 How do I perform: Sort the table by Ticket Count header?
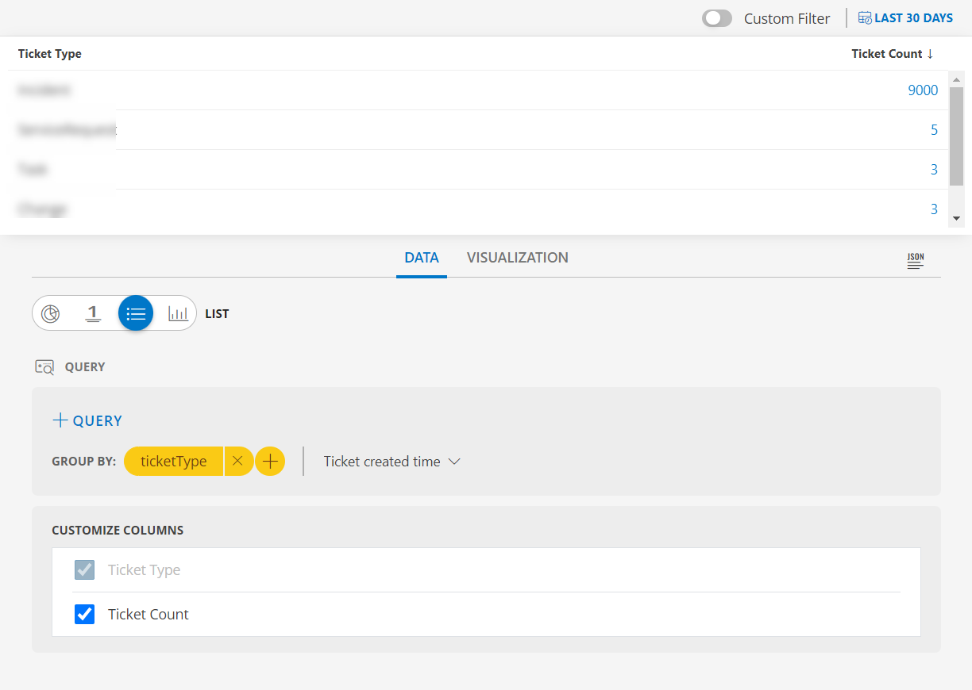(x=893, y=53)
